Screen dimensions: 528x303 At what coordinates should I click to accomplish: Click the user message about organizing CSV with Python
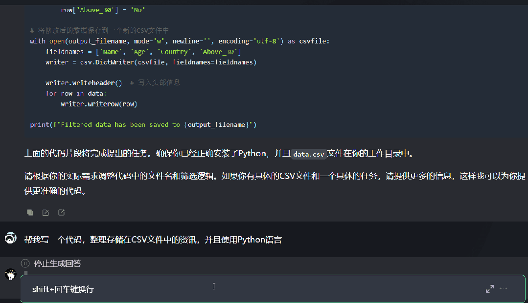click(153, 240)
